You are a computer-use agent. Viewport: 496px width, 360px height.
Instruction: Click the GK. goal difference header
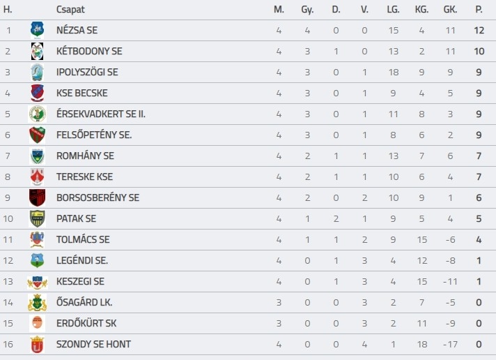pyautogui.click(x=450, y=10)
